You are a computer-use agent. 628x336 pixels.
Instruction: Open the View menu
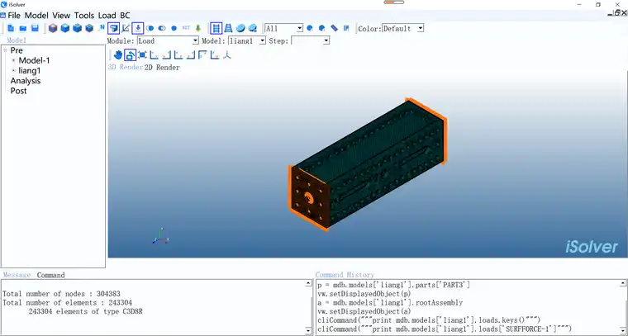tap(61, 16)
